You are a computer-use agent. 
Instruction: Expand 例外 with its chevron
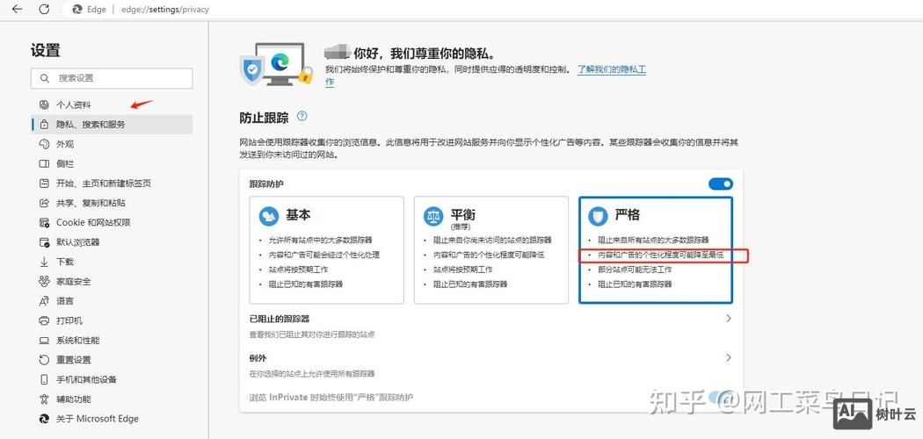[x=728, y=357]
